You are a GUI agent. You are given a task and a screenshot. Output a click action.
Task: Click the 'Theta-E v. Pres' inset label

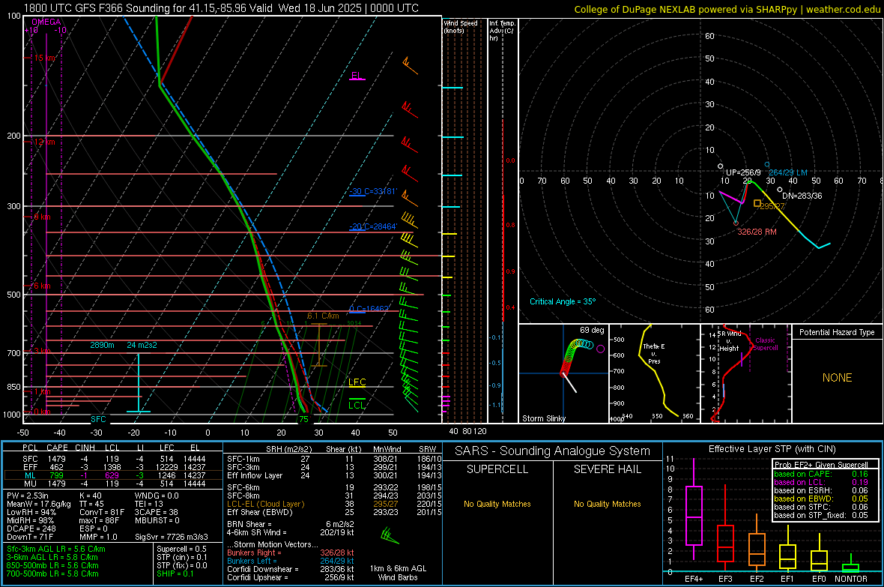[653, 353]
